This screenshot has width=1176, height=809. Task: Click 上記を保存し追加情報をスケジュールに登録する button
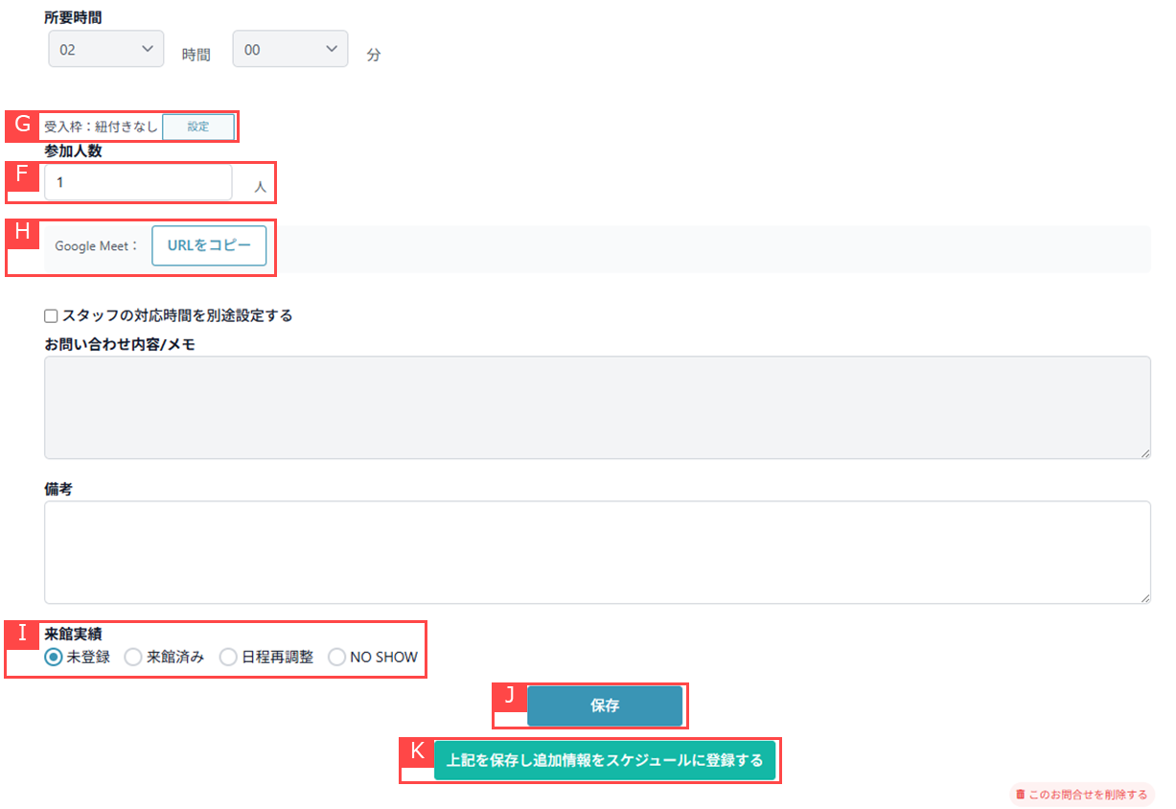click(x=604, y=760)
